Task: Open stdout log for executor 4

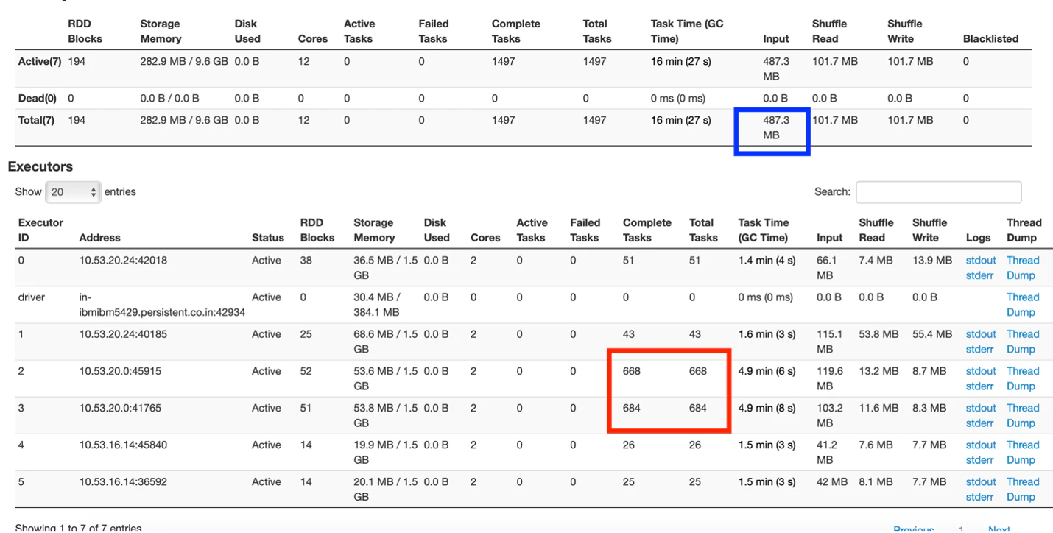Action: (981, 445)
